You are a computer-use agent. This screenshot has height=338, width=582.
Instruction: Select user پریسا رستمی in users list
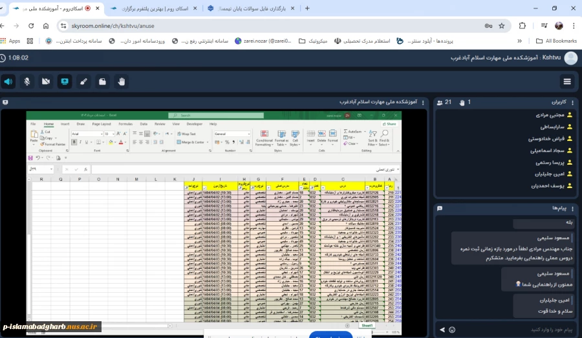click(x=554, y=162)
